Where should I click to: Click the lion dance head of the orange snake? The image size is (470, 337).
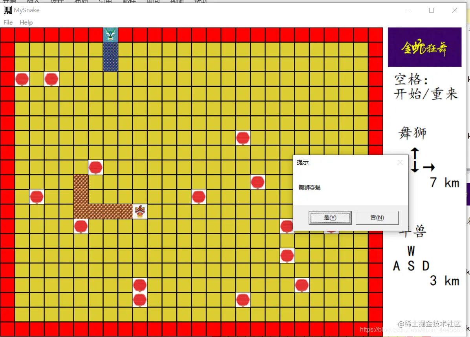[x=140, y=211]
